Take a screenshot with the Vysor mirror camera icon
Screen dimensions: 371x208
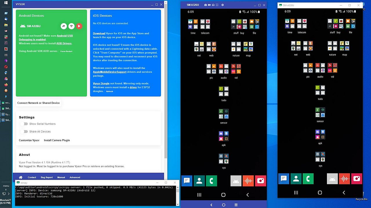(205, 5)
